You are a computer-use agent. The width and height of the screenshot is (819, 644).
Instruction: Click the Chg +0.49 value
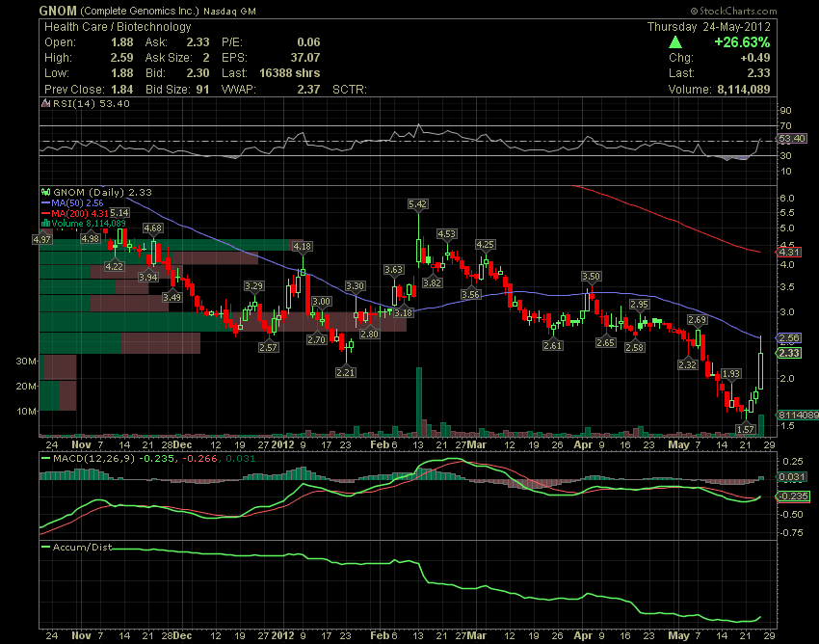pyautogui.click(x=755, y=58)
